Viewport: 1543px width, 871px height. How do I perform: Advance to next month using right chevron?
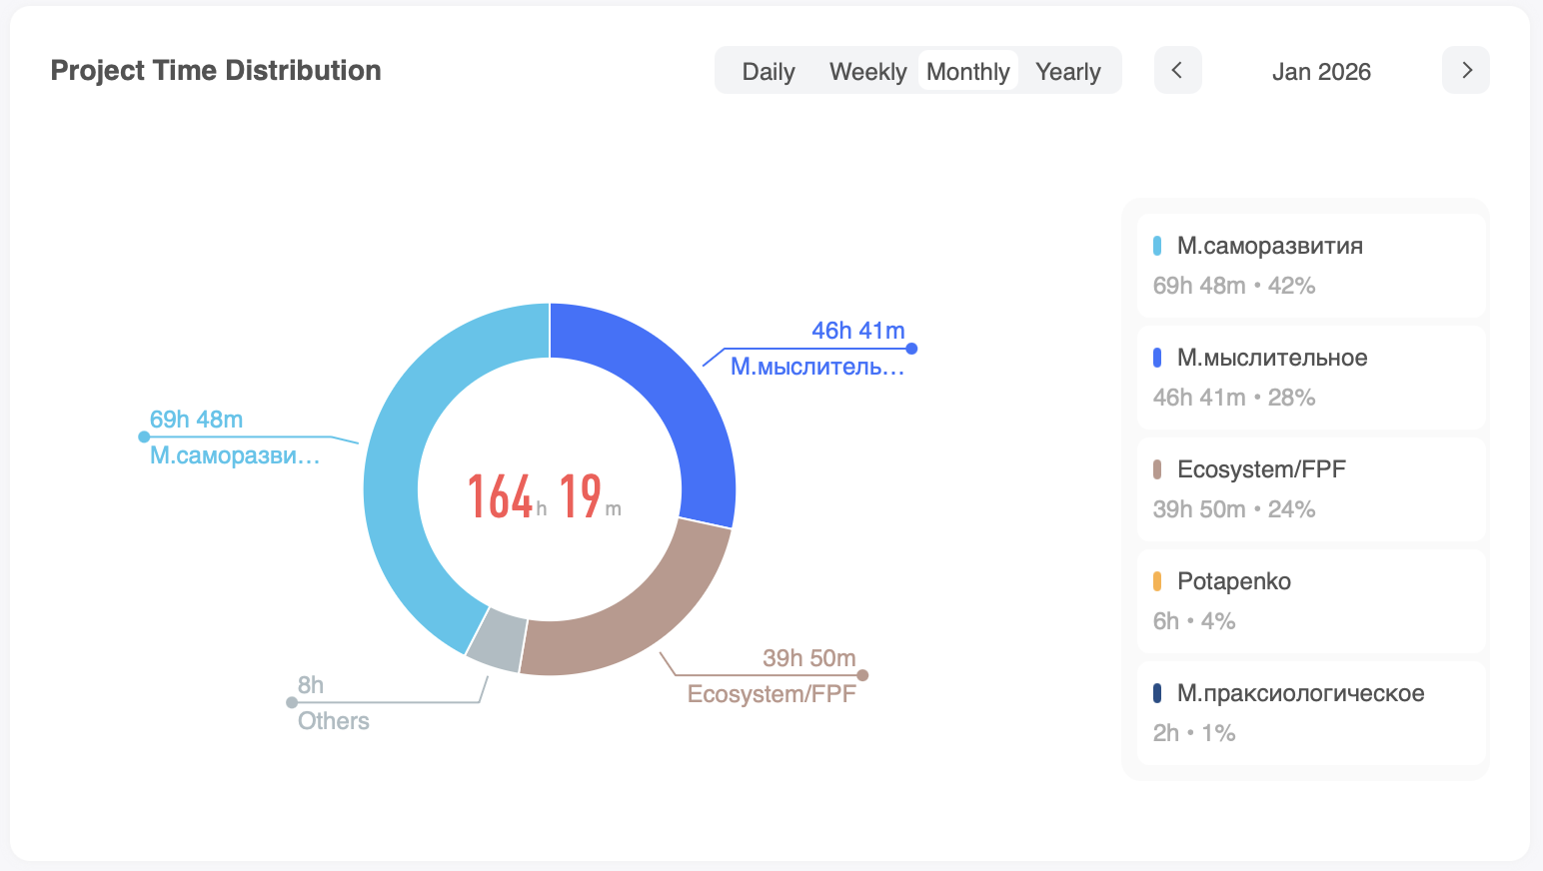tap(1466, 70)
